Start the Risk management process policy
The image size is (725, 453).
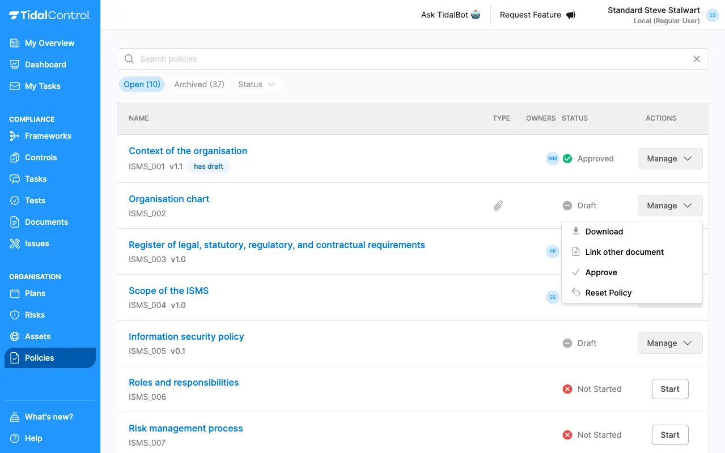click(x=670, y=435)
